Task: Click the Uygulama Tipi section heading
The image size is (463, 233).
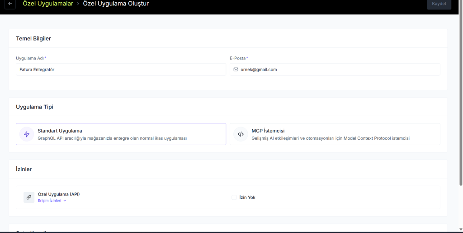Action: tap(34, 107)
